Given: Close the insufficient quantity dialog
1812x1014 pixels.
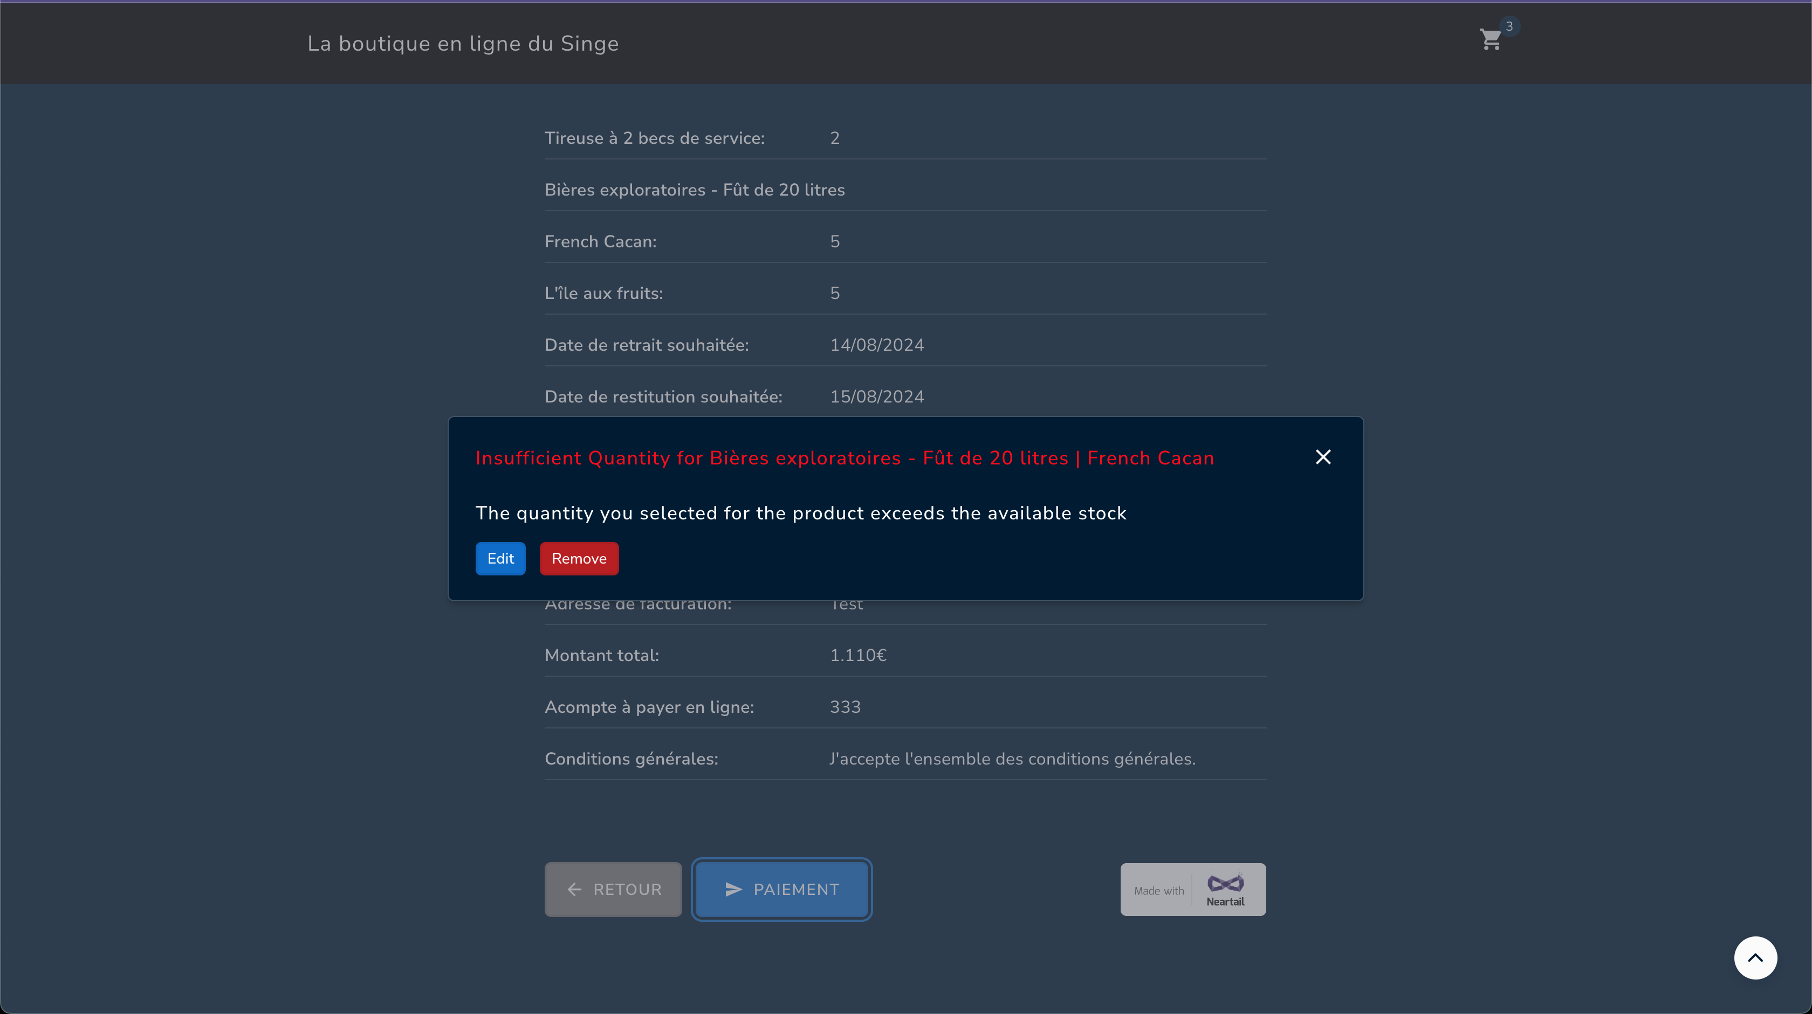Looking at the screenshot, I should 1322,457.
